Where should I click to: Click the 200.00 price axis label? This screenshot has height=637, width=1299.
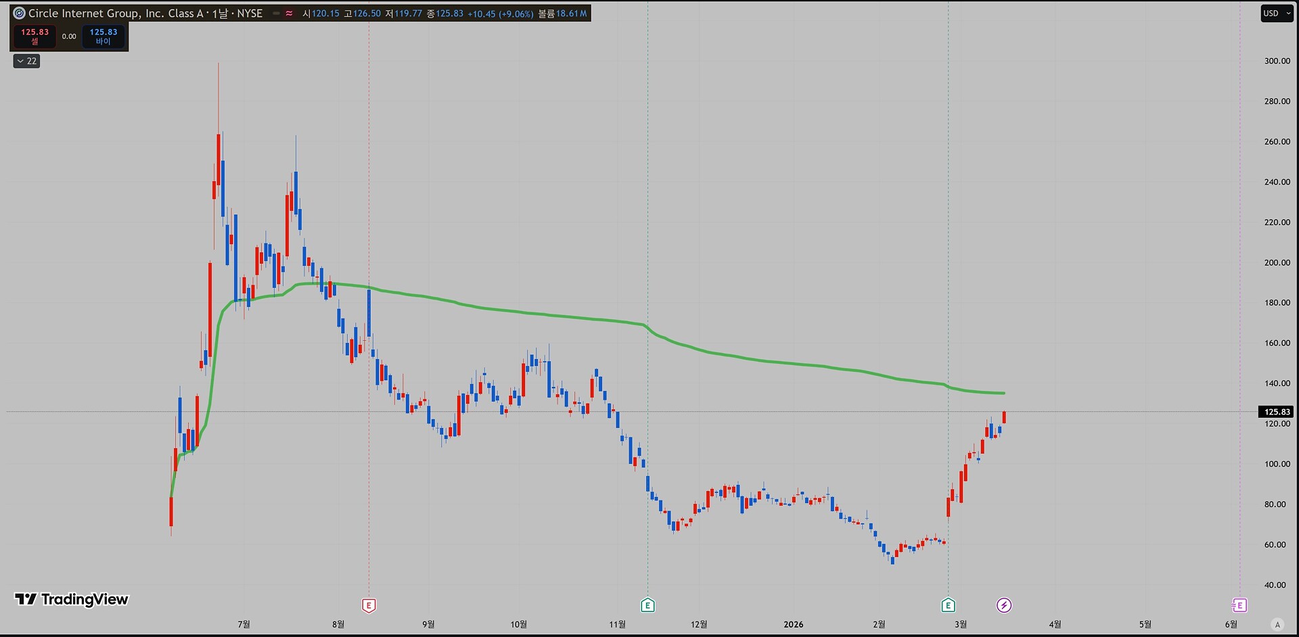(1277, 262)
